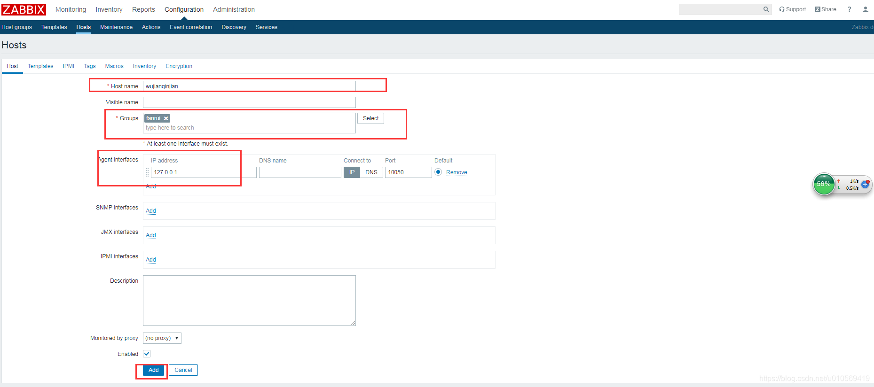Focus the IP address field
This screenshot has width=874, height=387.
point(204,172)
